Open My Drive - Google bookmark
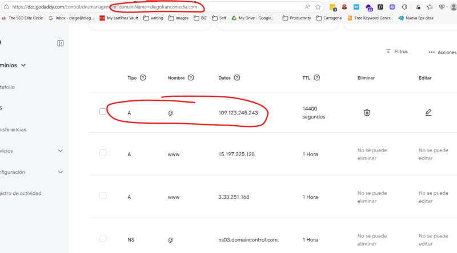Screen dimensions: 457x253 pyautogui.click(x=253, y=18)
